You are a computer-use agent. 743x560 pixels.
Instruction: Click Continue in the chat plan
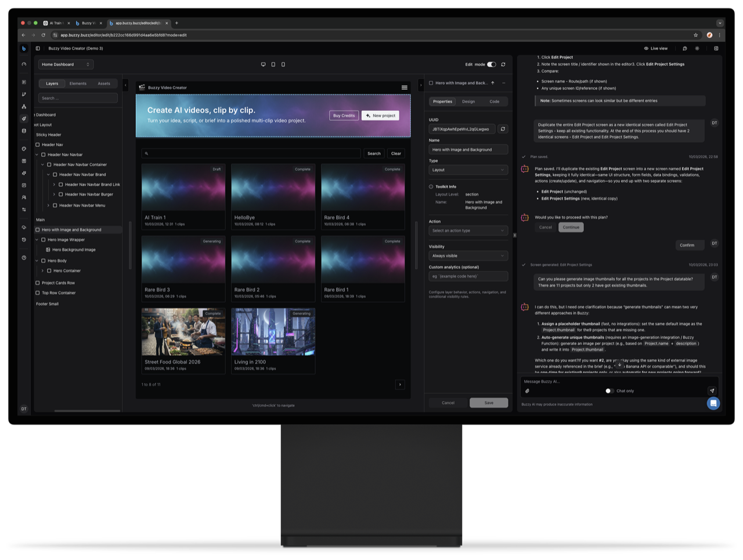571,227
